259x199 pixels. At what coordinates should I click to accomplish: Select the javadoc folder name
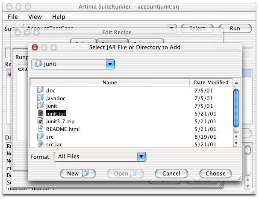(56, 98)
